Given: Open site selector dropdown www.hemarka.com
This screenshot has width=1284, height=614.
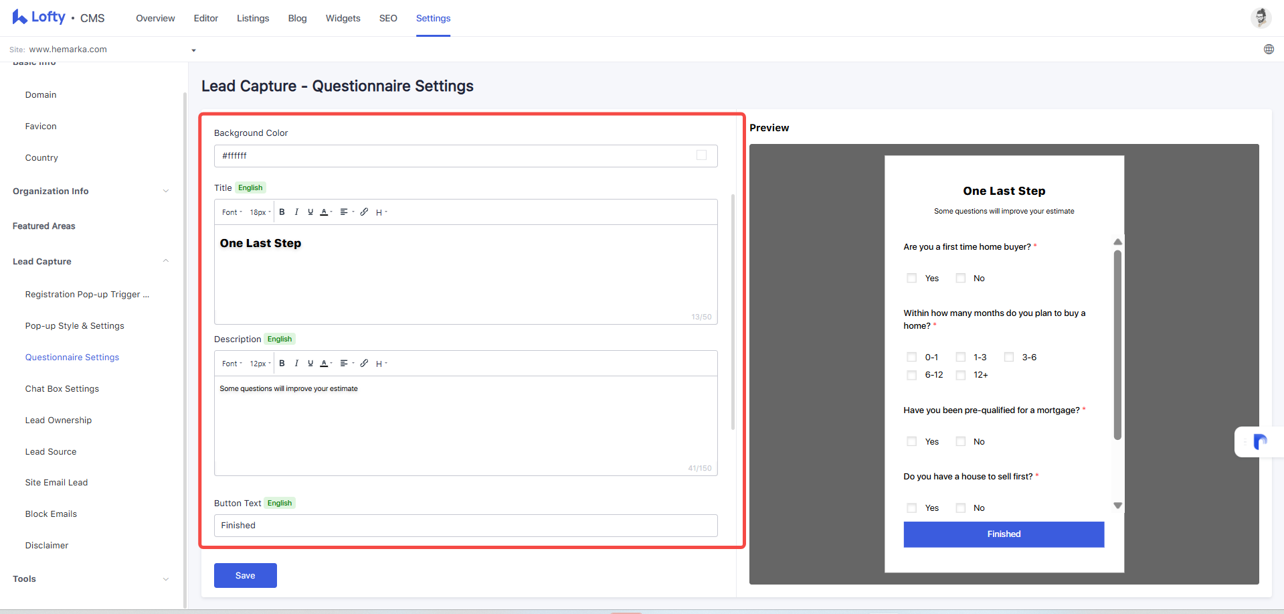Looking at the screenshot, I should (103, 50).
